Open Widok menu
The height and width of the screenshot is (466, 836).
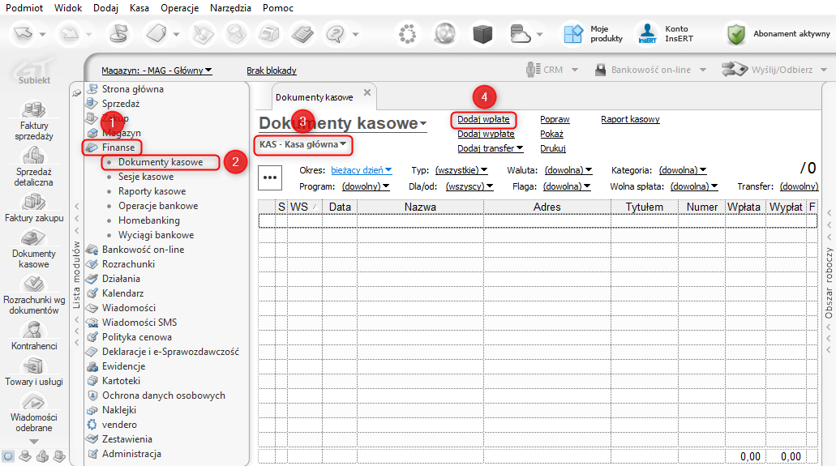pos(68,8)
